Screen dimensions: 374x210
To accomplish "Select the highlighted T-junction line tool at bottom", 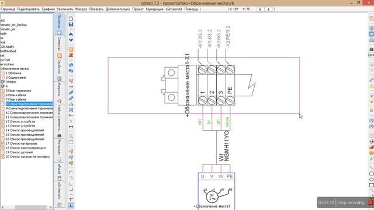I will coord(71,205).
